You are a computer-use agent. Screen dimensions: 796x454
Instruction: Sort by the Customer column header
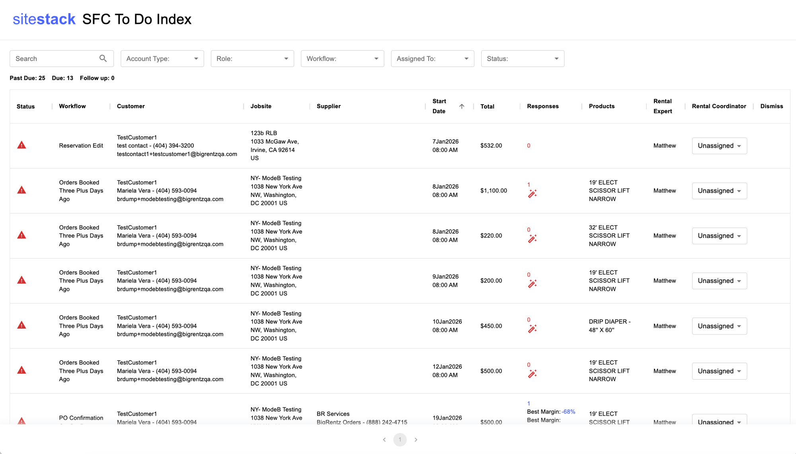coord(131,106)
